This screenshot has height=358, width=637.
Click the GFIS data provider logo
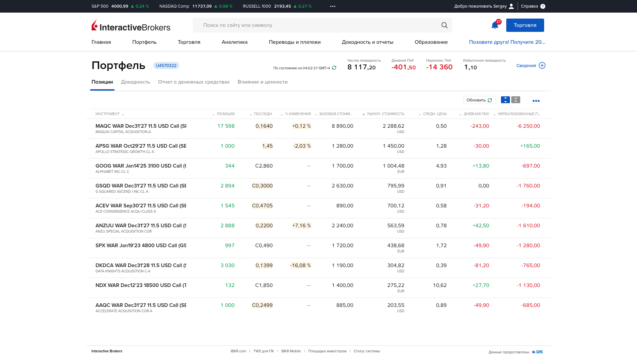tap(537, 352)
